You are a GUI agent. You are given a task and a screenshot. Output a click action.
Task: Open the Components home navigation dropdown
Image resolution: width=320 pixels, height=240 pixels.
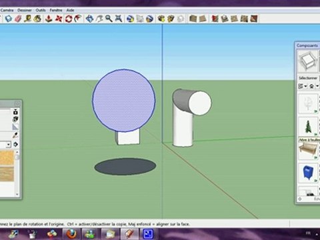coord(315,86)
